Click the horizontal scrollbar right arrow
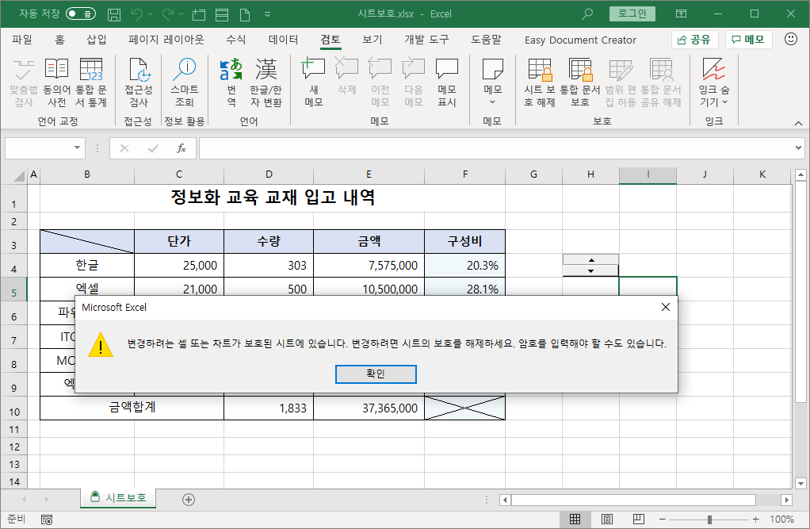The width and height of the screenshot is (810, 529). [x=786, y=500]
